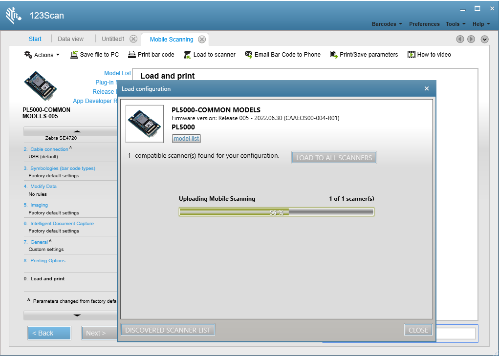Go to next tab using right arrow icon
Screen dimensions: 499x356
[471, 39]
